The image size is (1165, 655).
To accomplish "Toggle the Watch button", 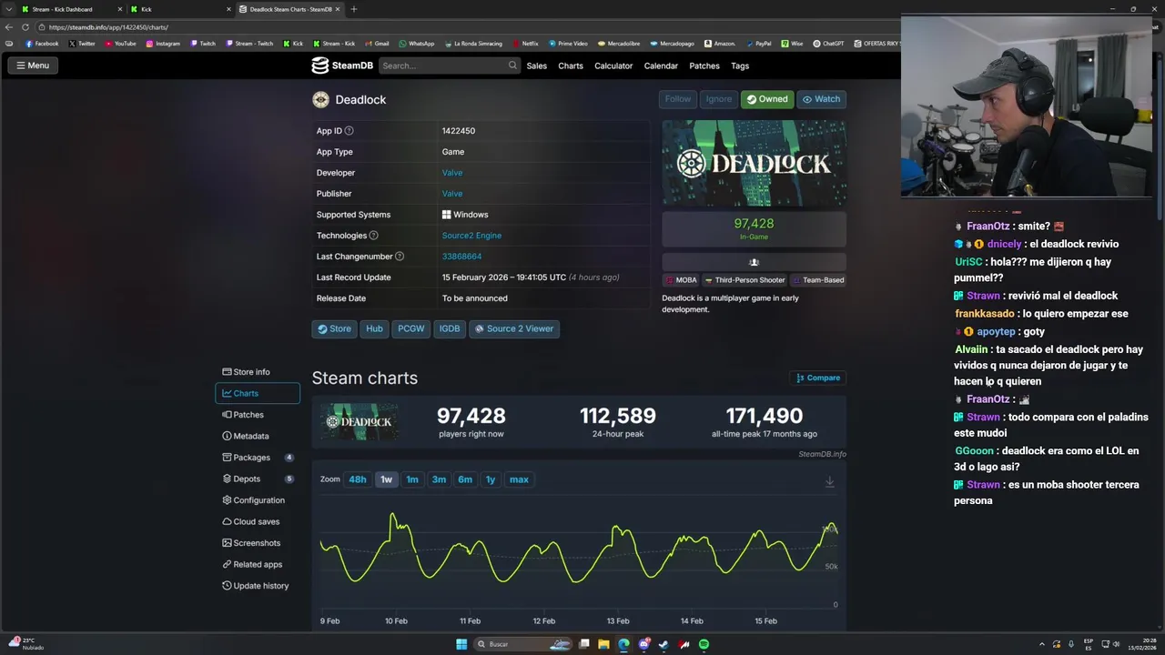I will click(821, 99).
